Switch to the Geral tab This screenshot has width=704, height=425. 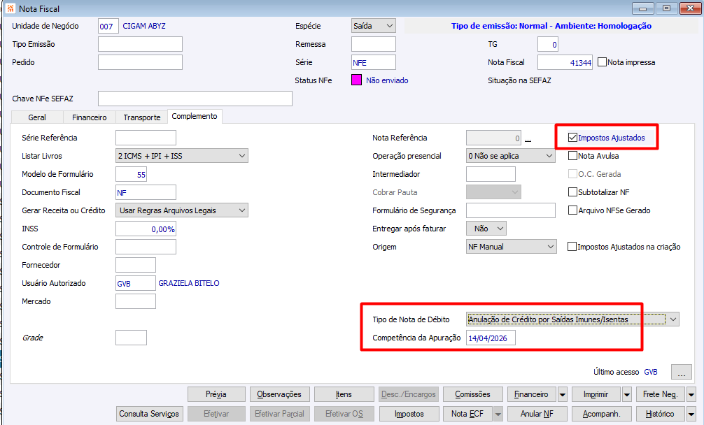tap(37, 117)
